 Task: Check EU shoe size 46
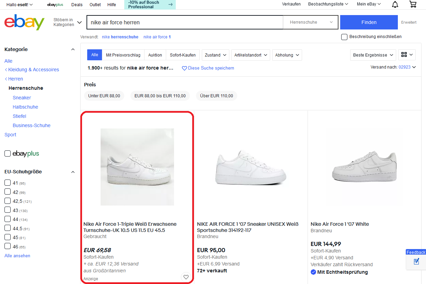click(x=8, y=246)
